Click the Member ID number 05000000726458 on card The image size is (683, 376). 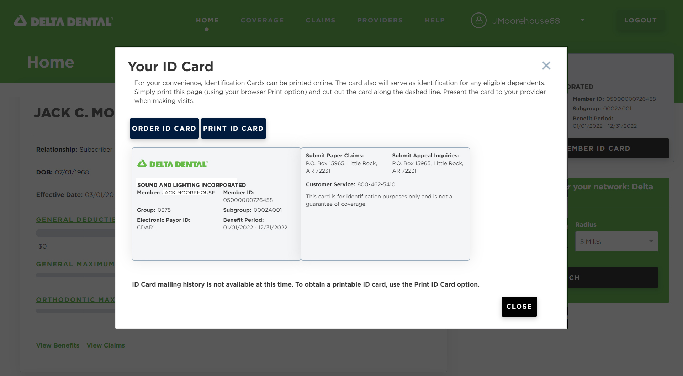248,200
